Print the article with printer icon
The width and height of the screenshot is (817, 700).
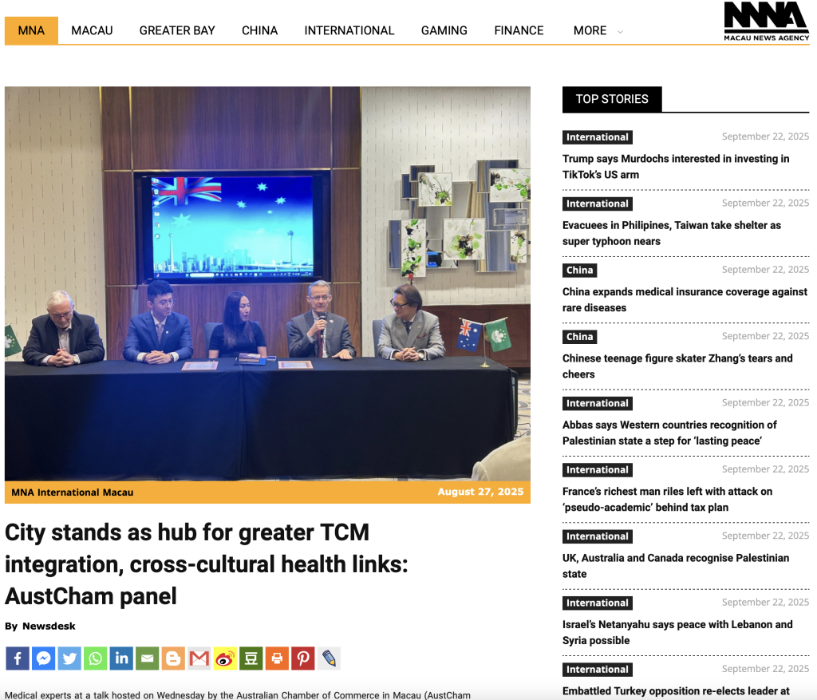pyautogui.click(x=277, y=658)
